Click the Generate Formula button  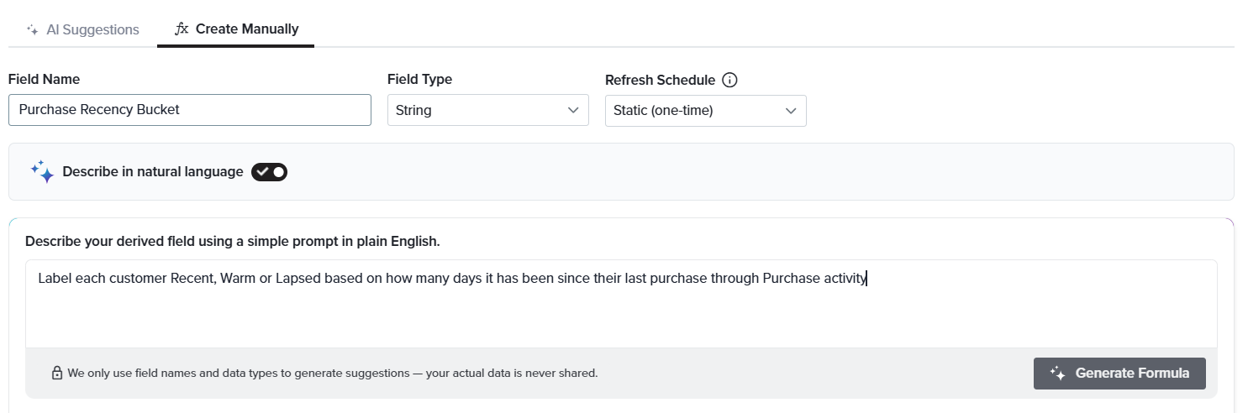tap(1119, 374)
